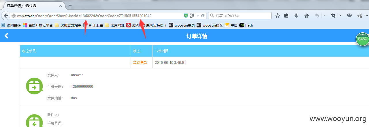Bookmark this page with the star icon
The width and height of the screenshot is (369, 127).
click(x=278, y=16)
